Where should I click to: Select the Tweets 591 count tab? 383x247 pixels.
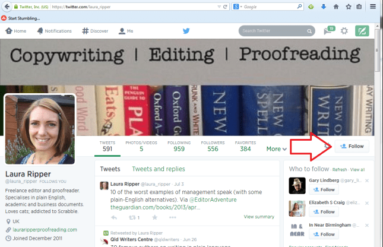point(107,146)
